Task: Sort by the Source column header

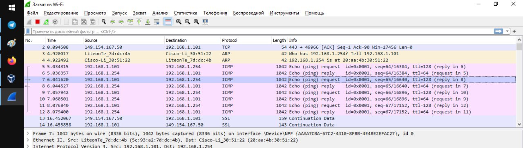Action: tap(123, 40)
